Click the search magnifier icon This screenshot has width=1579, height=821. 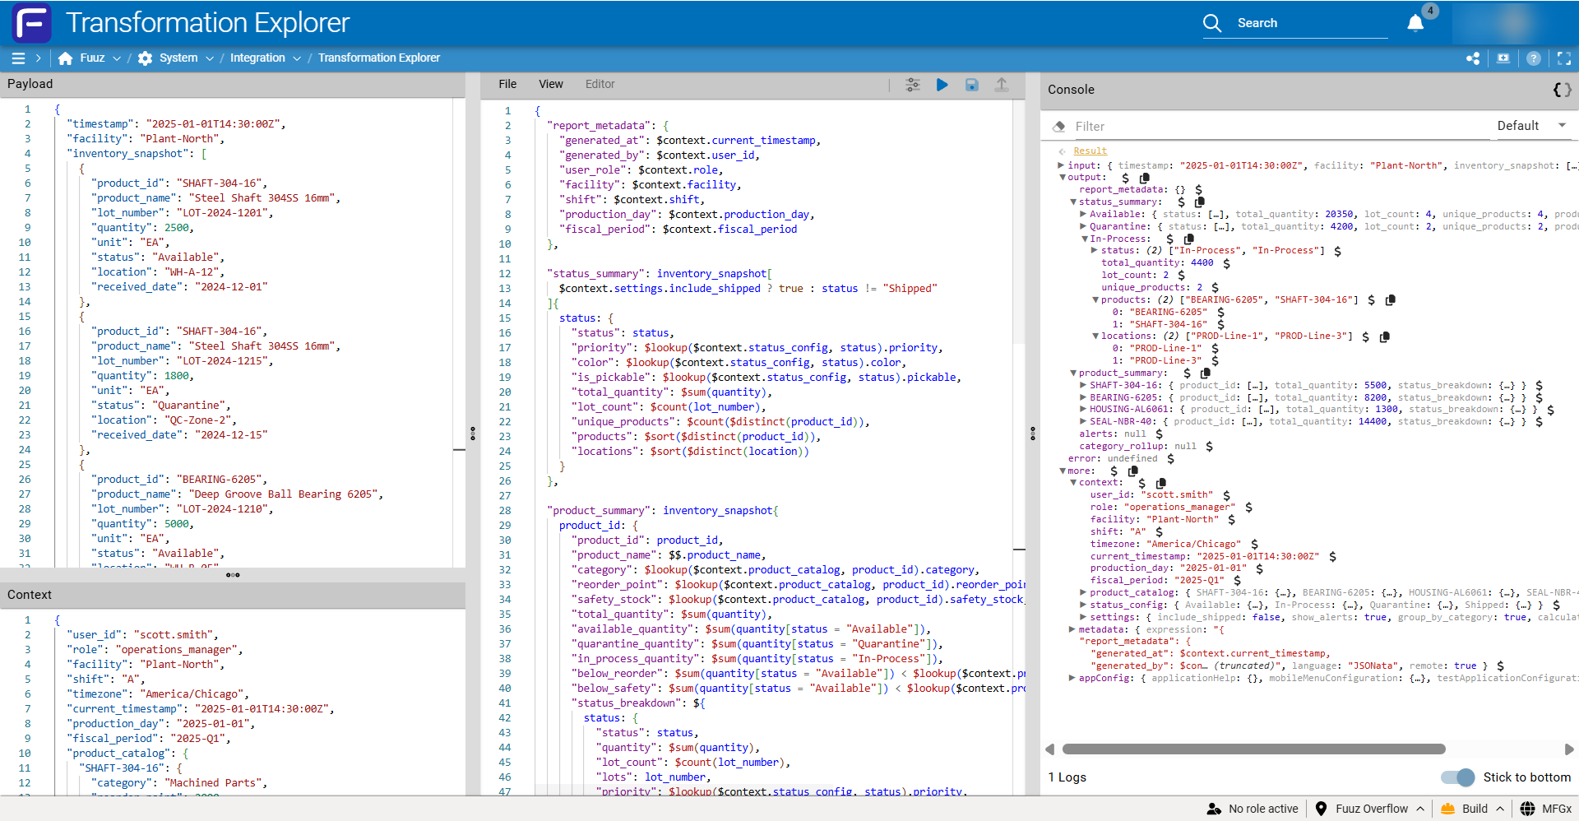pyautogui.click(x=1212, y=23)
